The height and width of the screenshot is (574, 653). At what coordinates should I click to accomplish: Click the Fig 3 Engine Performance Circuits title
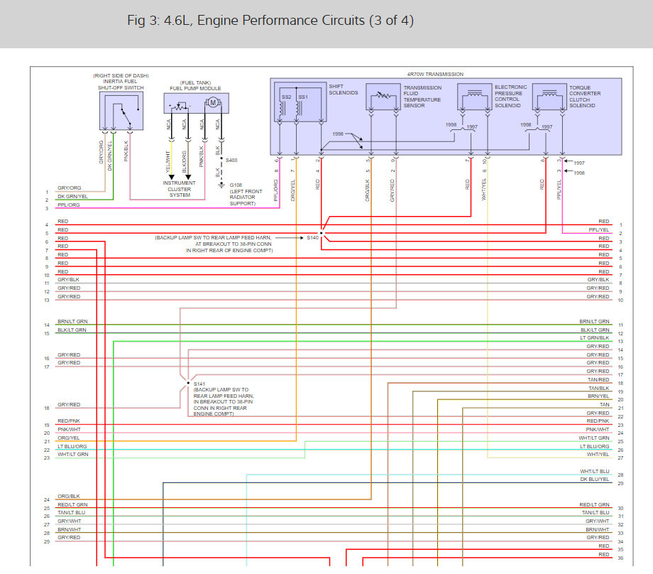(x=270, y=21)
